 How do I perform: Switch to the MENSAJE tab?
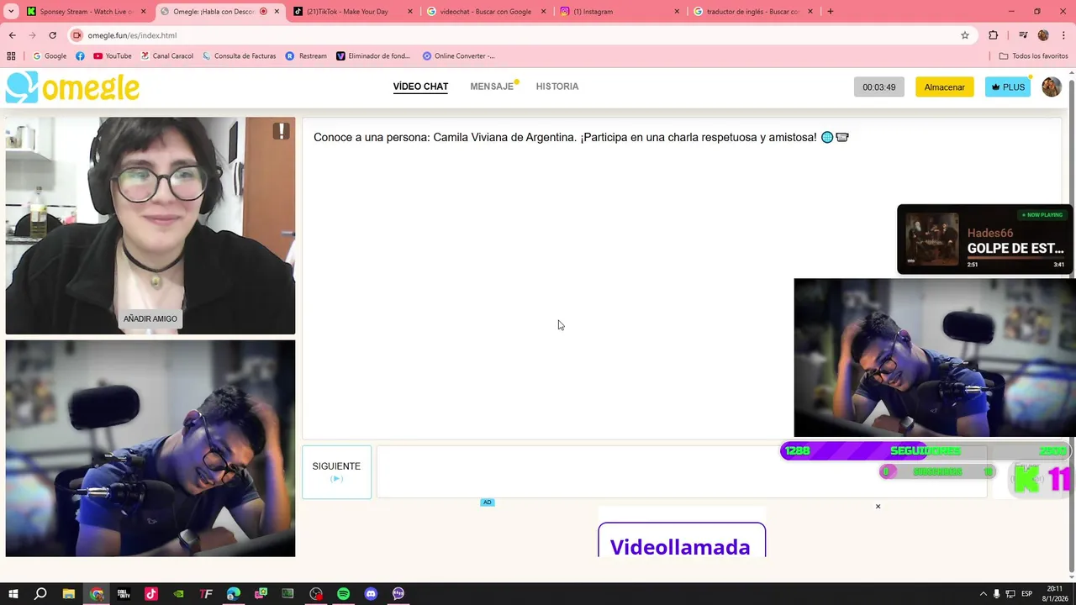[x=492, y=87]
